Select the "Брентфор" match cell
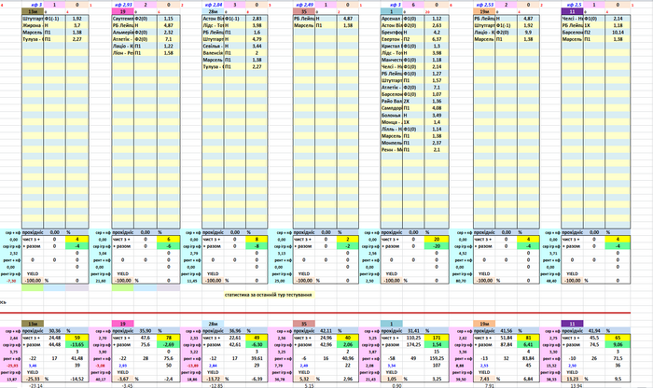 [x=392, y=33]
